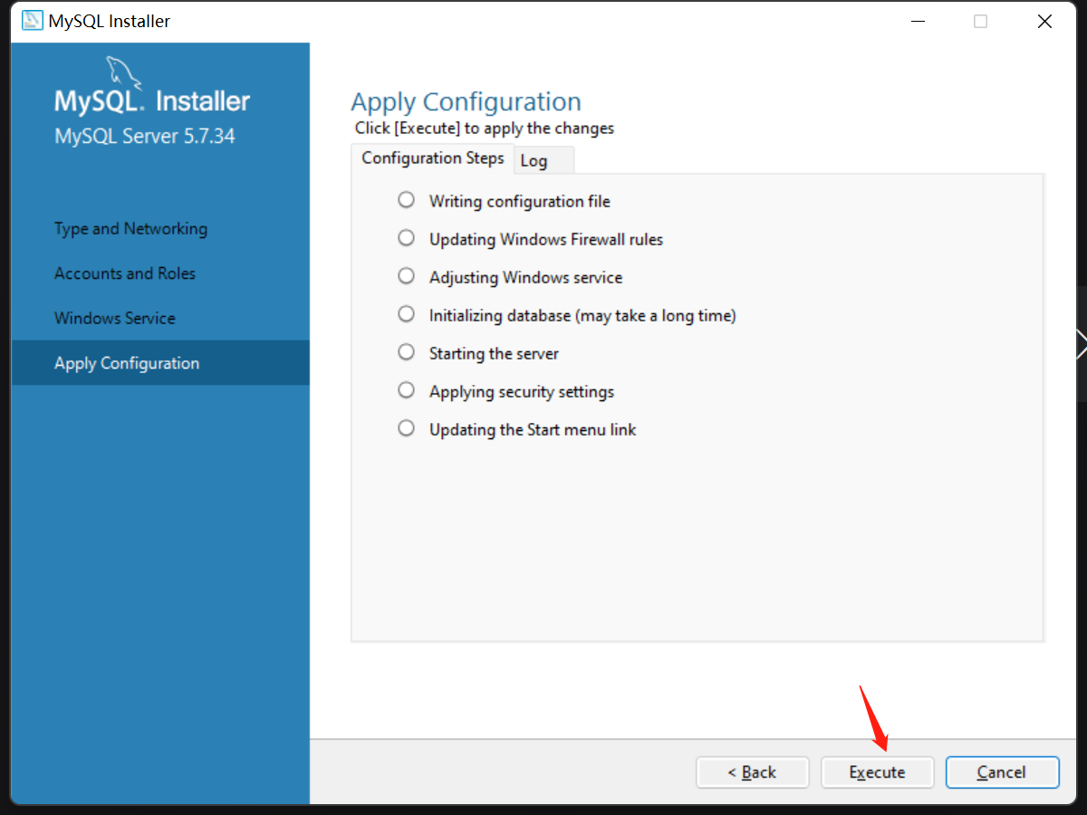The width and height of the screenshot is (1087, 815).
Task: Minimize the MySQL Installer window
Action: coord(916,21)
